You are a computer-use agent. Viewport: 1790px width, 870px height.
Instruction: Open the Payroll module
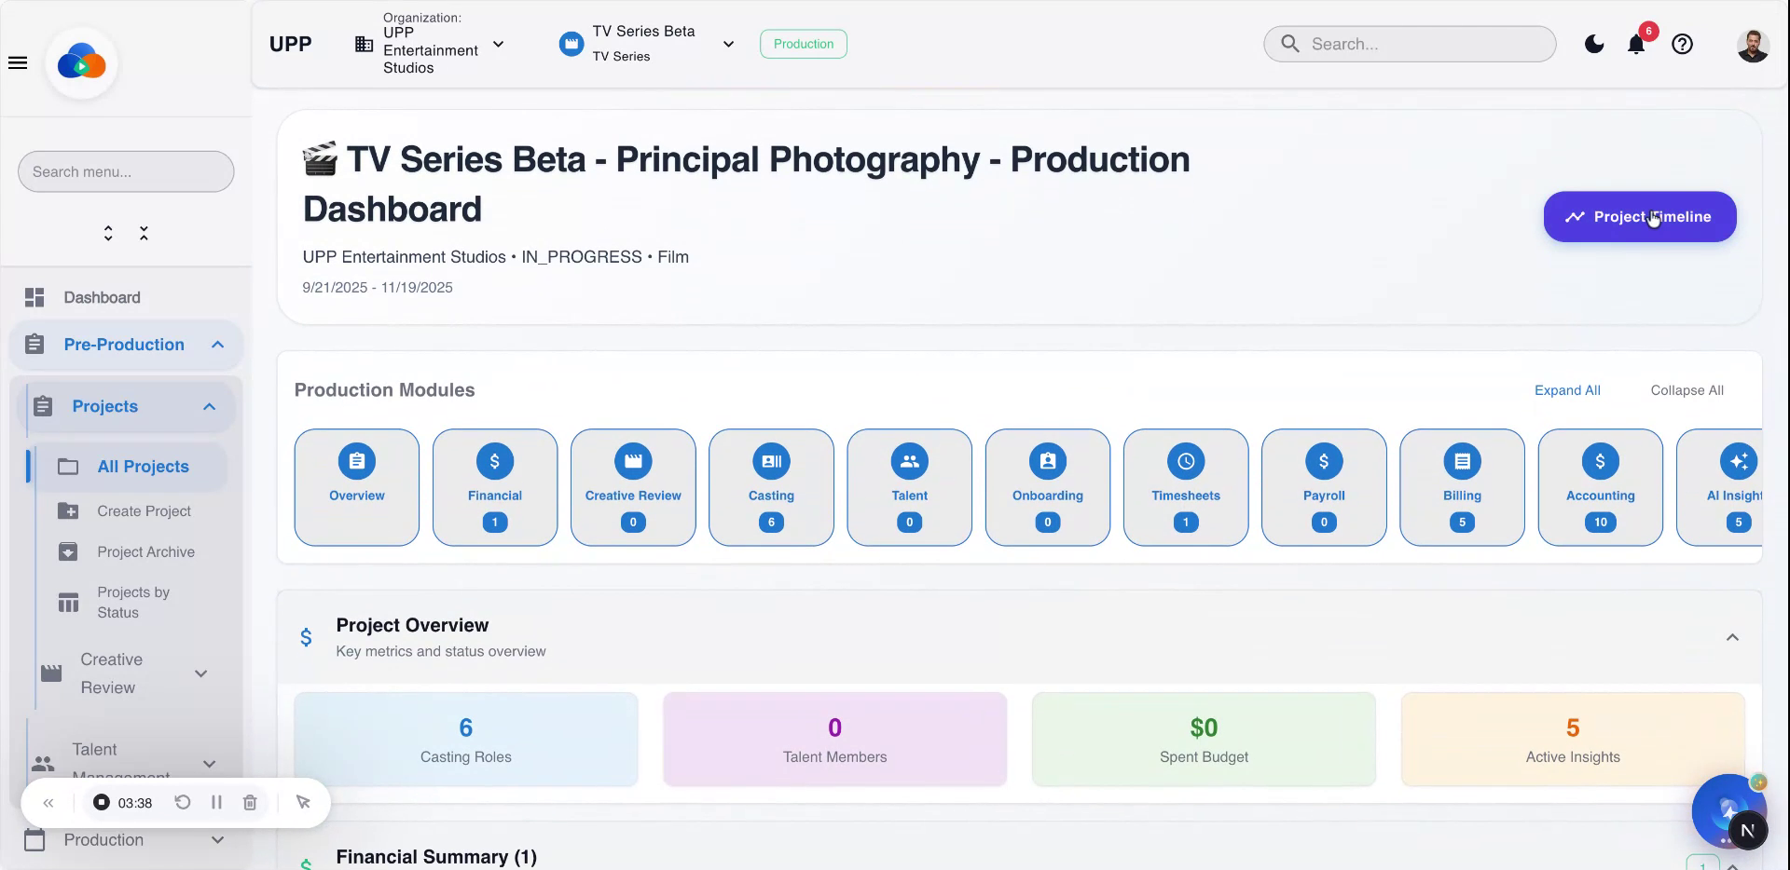pos(1324,487)
